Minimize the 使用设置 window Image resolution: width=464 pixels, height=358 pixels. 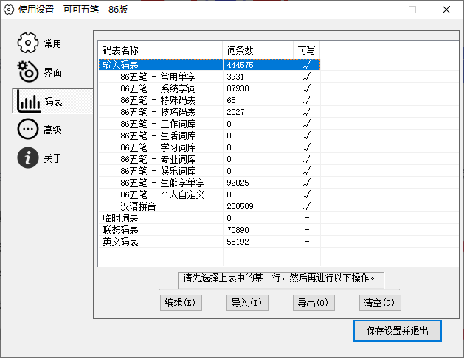[x=379, y=10]
